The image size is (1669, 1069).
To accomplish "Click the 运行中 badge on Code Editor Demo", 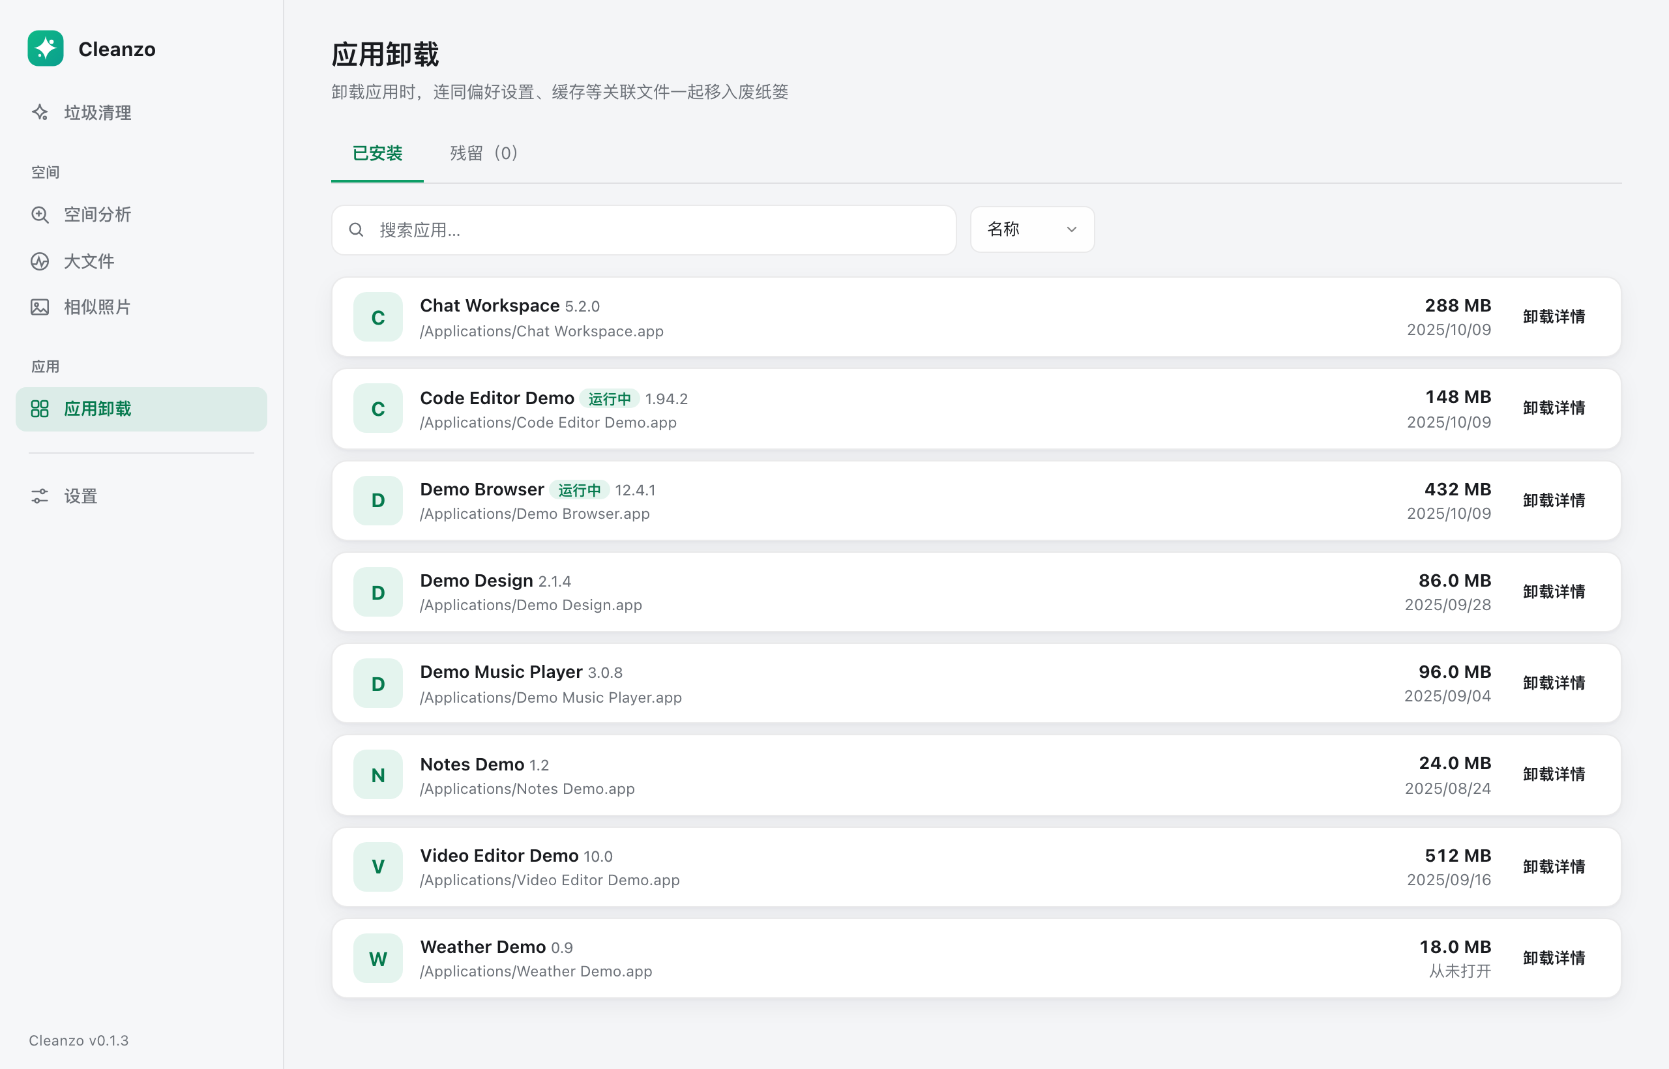I will tap(610, 399).
